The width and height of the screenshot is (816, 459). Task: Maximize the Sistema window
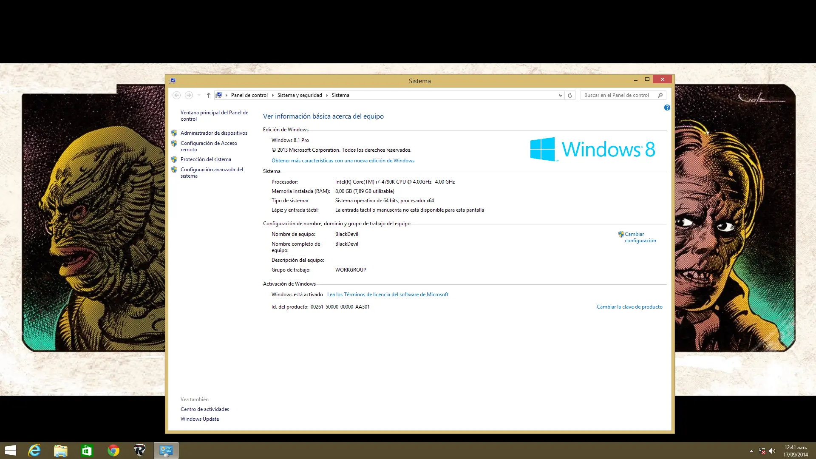647,79
